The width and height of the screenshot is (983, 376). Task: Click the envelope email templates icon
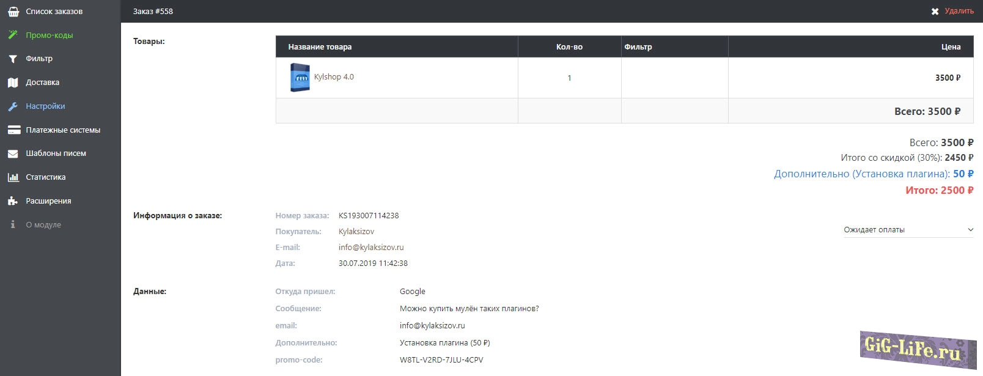coord(13,154)
